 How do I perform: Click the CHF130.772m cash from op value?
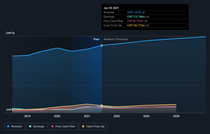pos(136,25)
